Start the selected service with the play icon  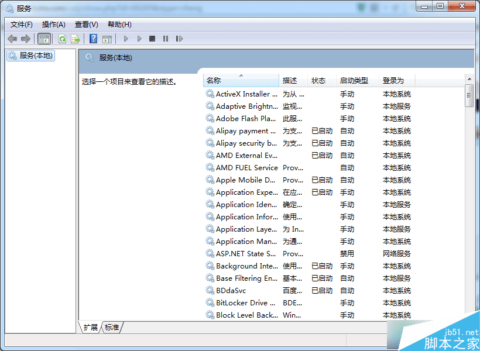(125, 39)
